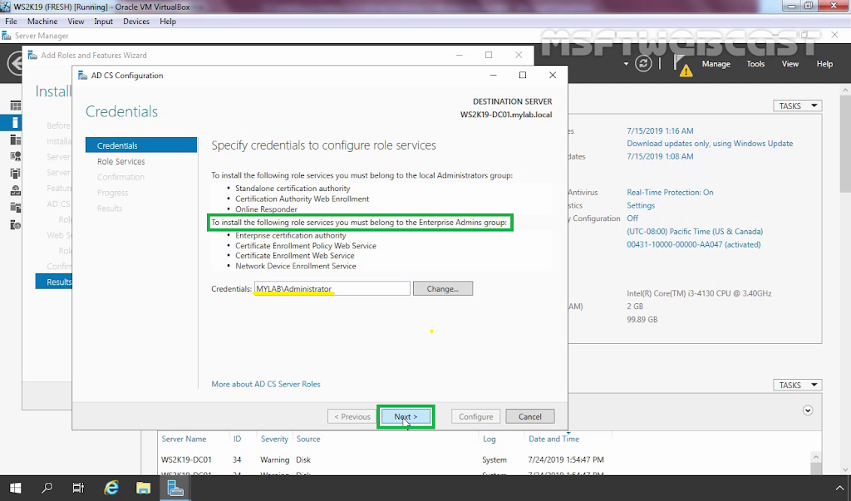The width and height of the screenshot is (851, 501).
Task: Open AD CS certificate icon in sidebar
Action: (x=15, y=156)
